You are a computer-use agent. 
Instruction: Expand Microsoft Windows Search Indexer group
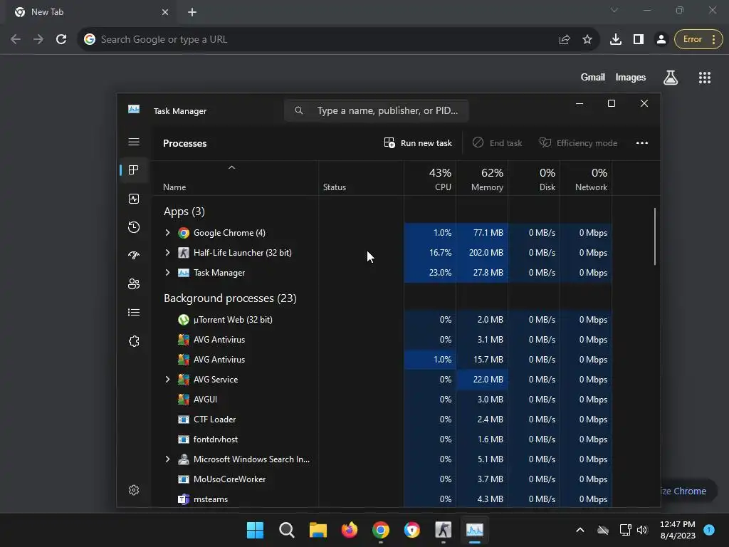[167, 459]
